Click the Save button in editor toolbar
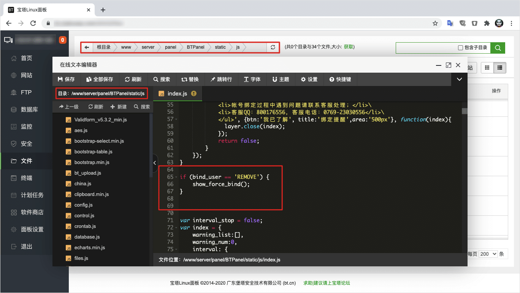Screen dimensions: 520x293 click(66, 79)
